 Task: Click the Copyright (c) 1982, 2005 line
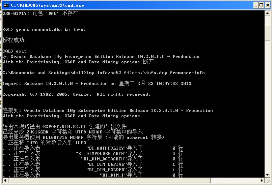coord(77,94)
